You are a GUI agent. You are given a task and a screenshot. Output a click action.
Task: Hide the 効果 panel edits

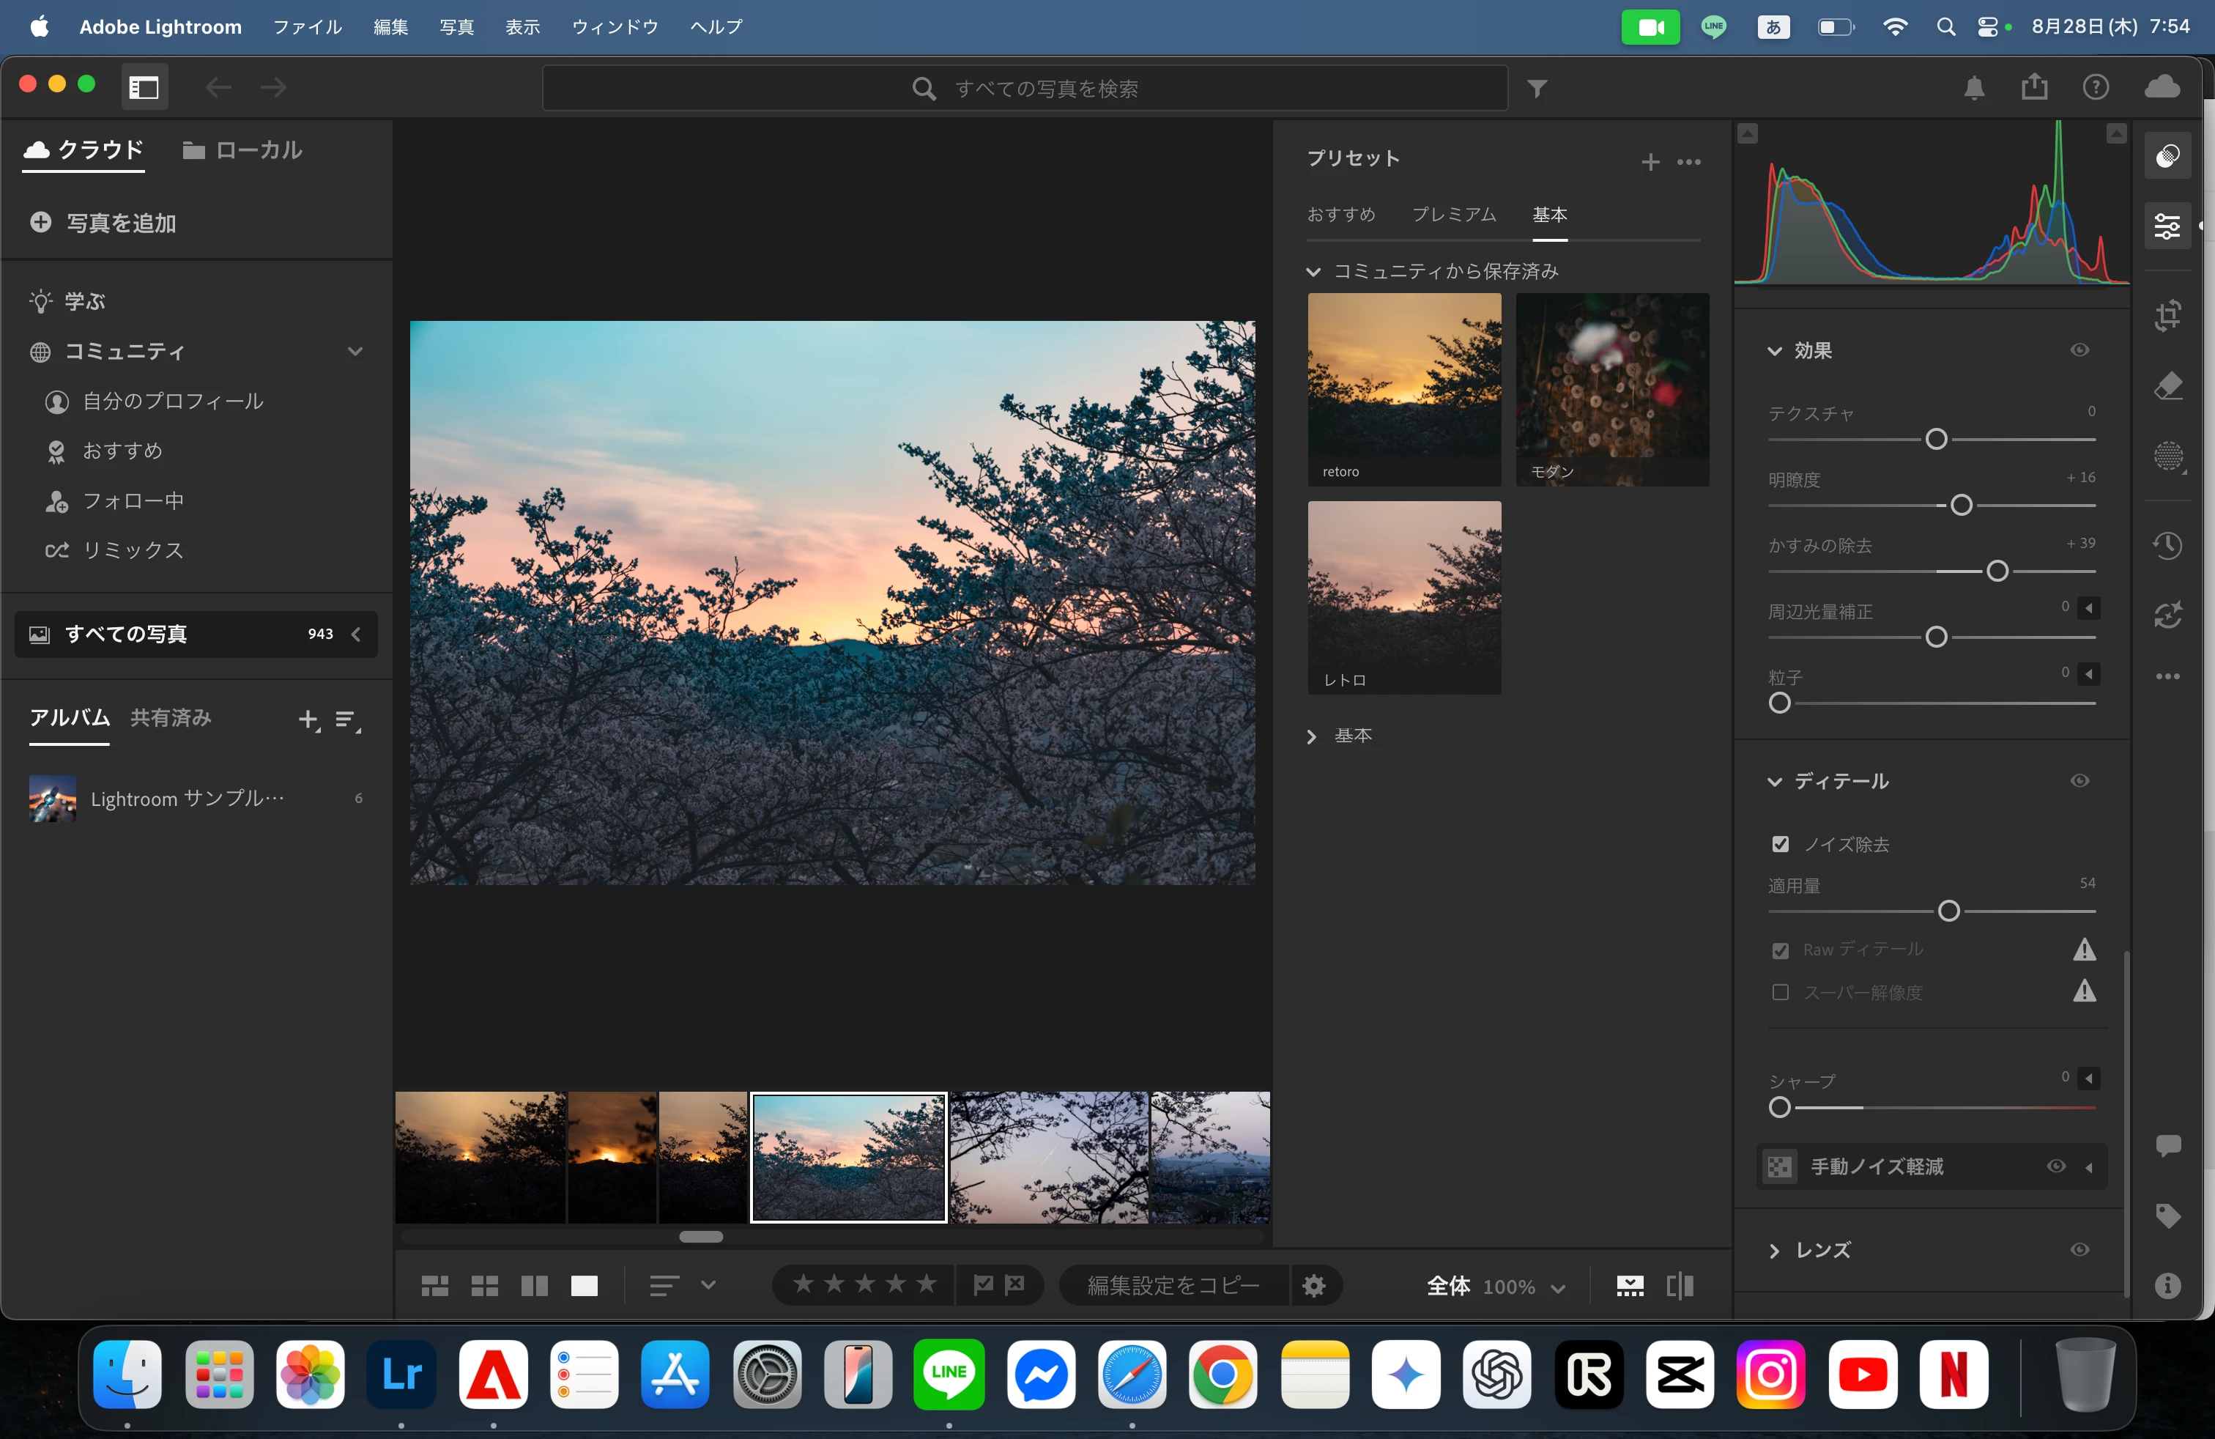click(x=2079, y=350)
